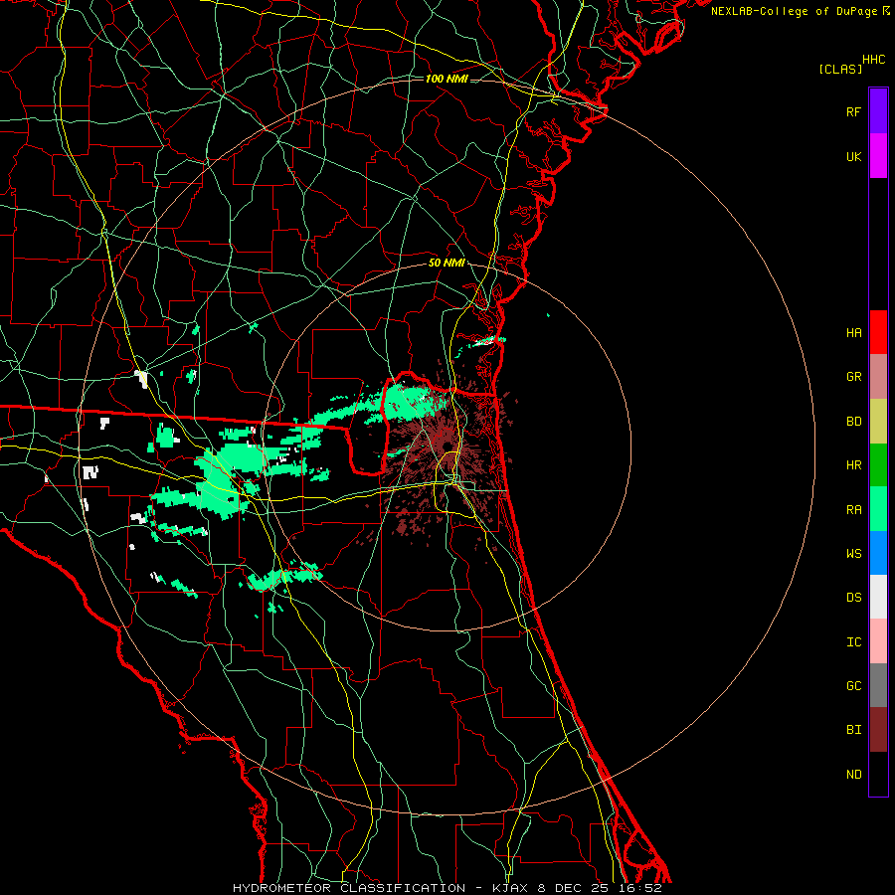Click the HR dark green legend swatch
The width and height of the screenshot is (895, 895).
coord(878,465)
